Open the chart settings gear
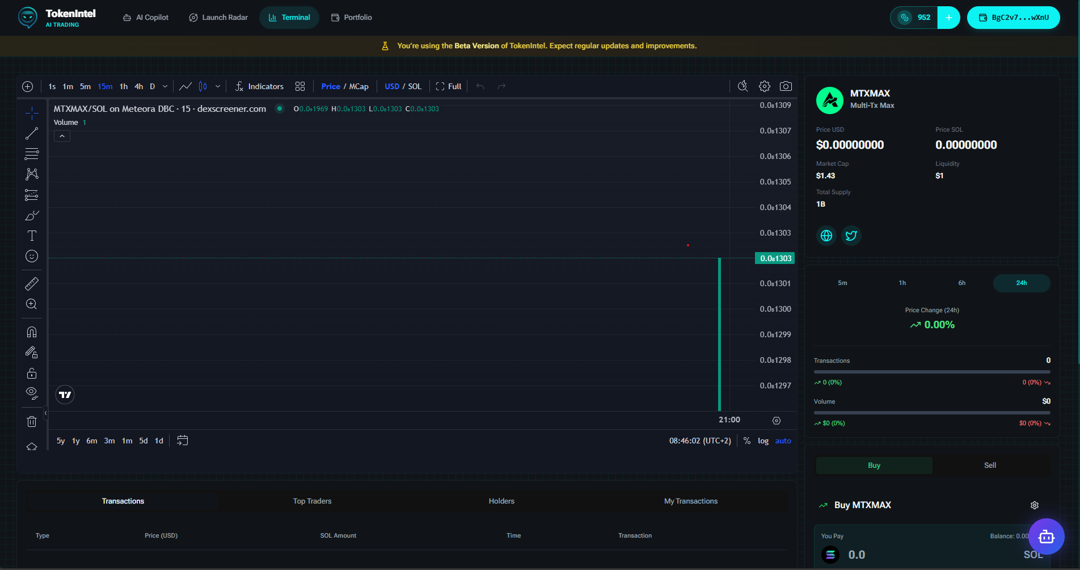 765,86
